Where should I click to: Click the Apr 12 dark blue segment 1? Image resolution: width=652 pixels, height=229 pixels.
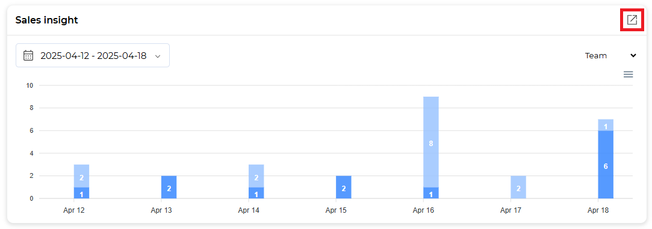point(81,193)
